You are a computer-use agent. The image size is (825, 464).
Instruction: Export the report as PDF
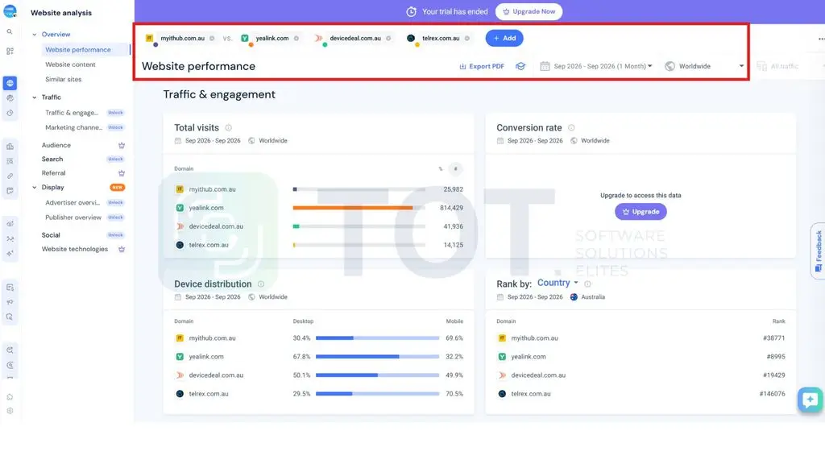pyautogui.click(x=482, y=66)
